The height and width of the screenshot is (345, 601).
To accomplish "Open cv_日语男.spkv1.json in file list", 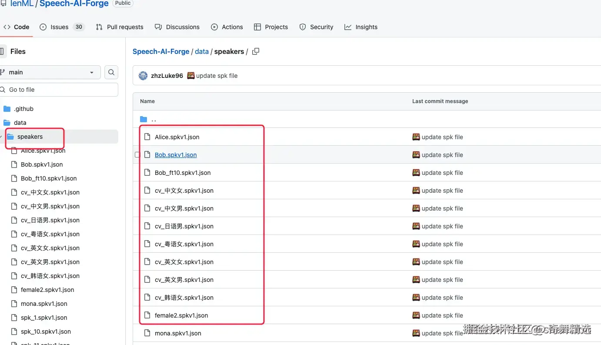I will (x=184, y=226).
